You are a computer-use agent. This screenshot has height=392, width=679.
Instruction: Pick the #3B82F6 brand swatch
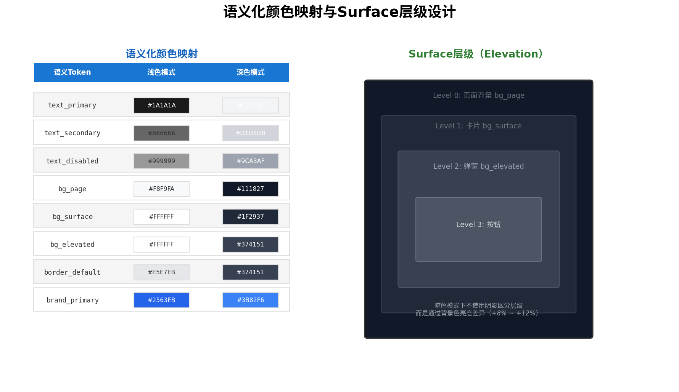(251, 300)
